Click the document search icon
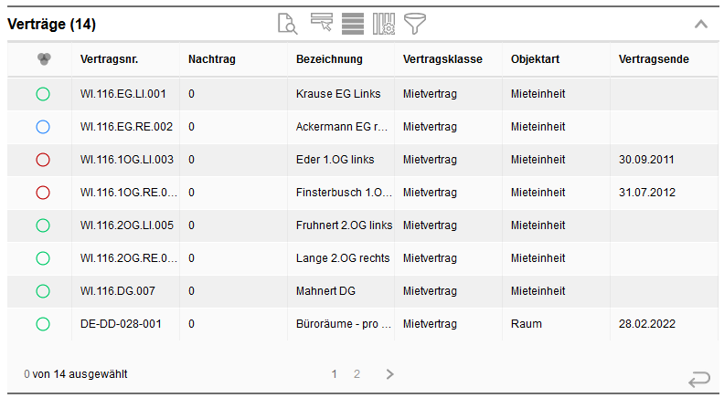The image size is (724, 398). (288, 24)
